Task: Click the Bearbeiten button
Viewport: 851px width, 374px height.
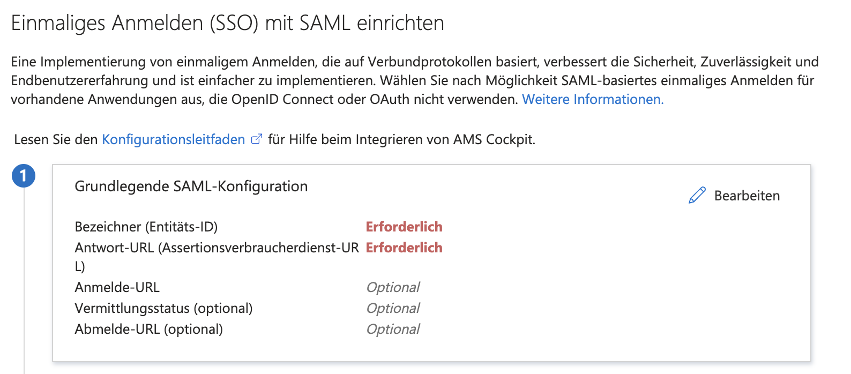Action: (x=747, y=196)
